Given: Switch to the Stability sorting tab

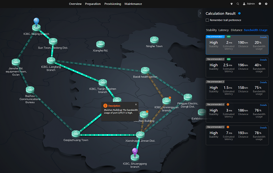Looking at the screenshot, I should [211, 30].
